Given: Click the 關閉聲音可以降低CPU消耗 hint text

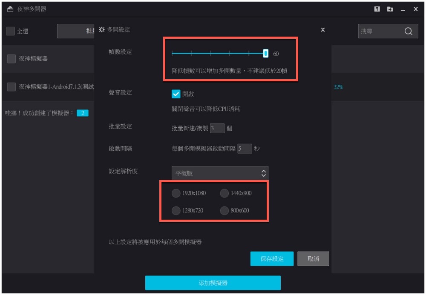Looking at the screenshot, I should 206,109.
